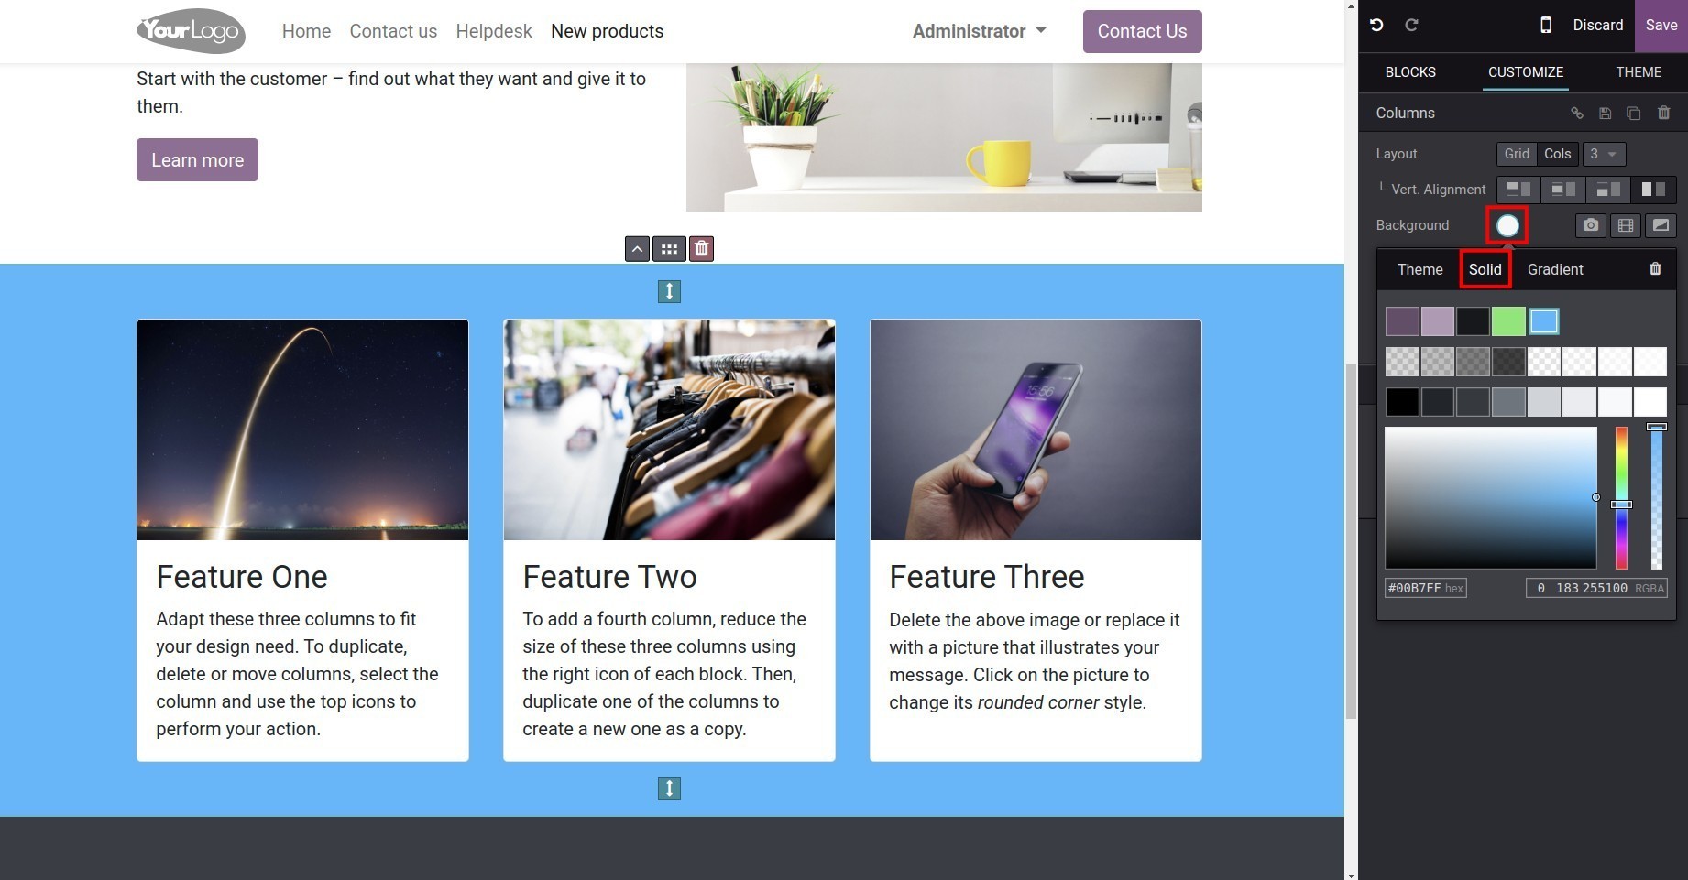Click the undo arrow icon
Viewport: 1688px width, 880px height.
point(1376,26)
